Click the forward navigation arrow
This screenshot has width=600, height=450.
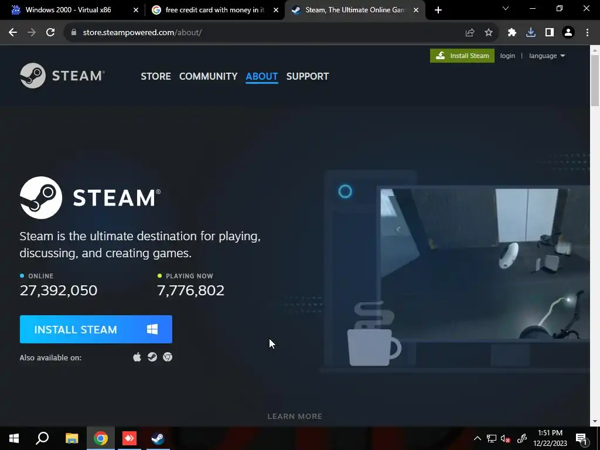pyautogui.click(x=32, y=33)
